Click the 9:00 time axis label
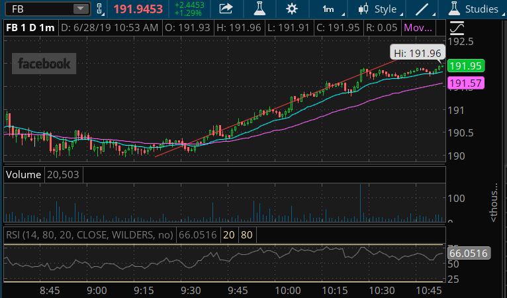The image size is (507, 298). tap(97, 291)
